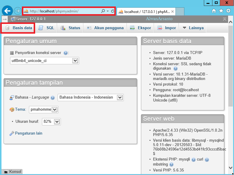Click the Versi PHP: 5.6.35 text
This screenshot has width=234, height=175.
click(x=168, y=170)
